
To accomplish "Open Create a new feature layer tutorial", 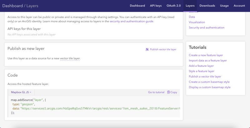I will coord(206,55).
